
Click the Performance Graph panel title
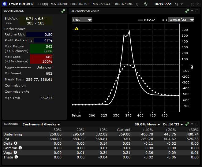85,11
